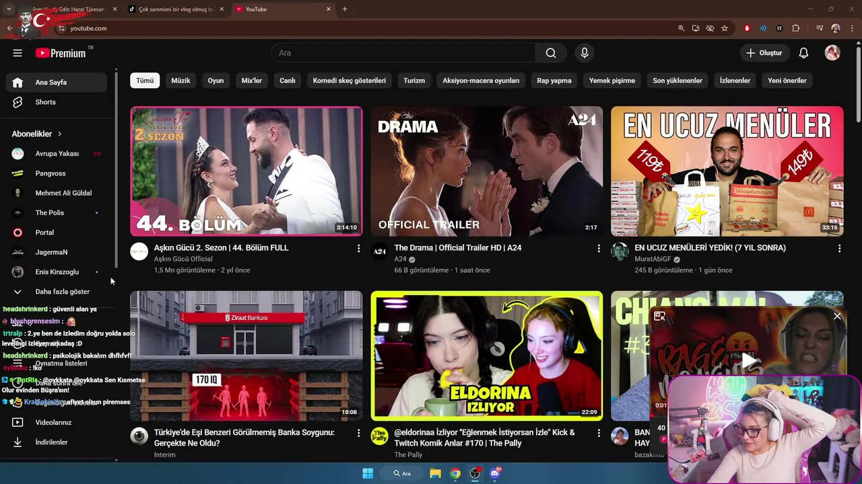Viewport: 862px width, 484px height.
Task: Expand Abonelikler section chevron
Action: click(x=59, y=134)
